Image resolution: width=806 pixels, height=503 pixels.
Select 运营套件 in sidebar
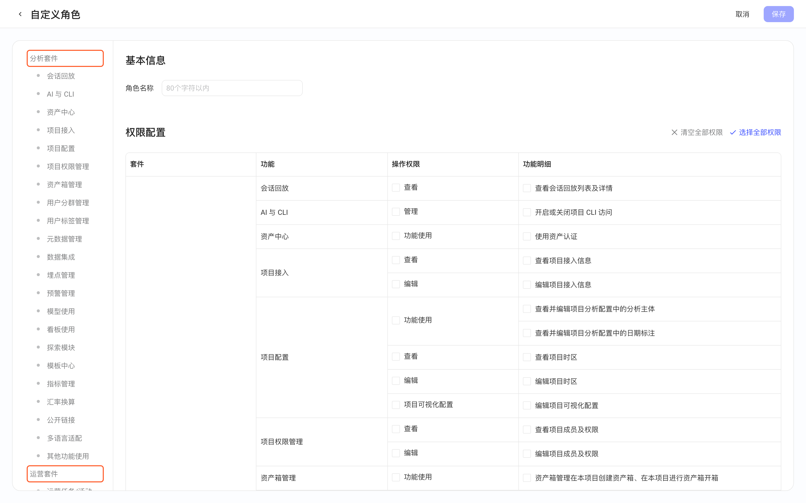click(65, 474)
